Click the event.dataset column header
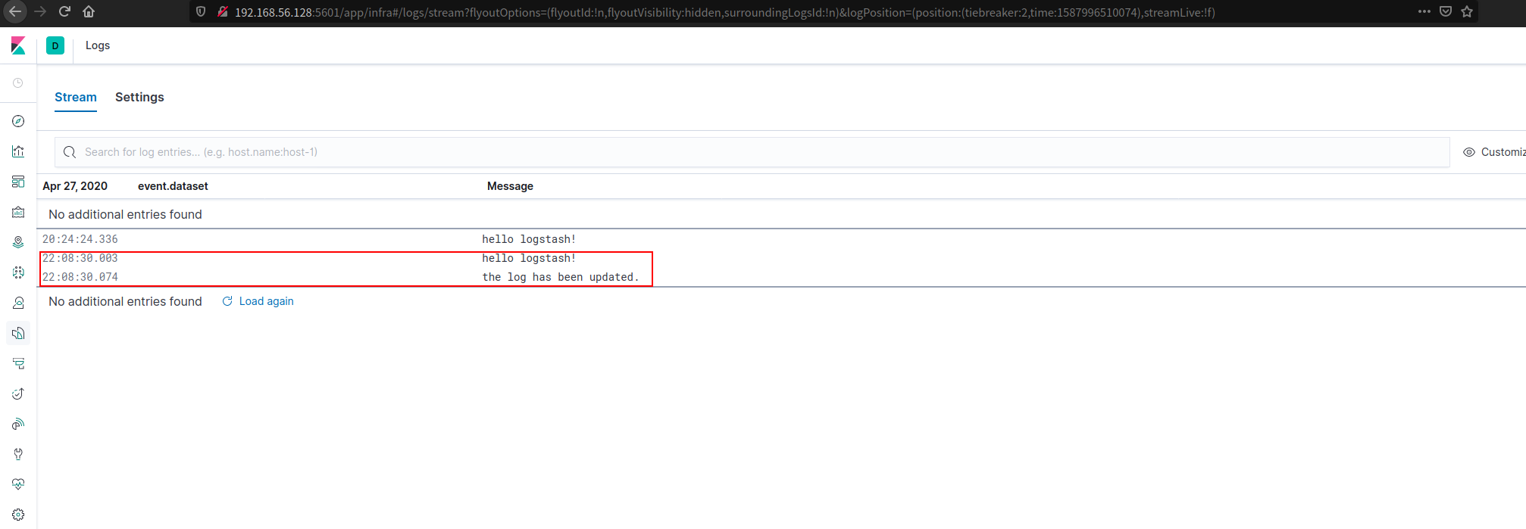Viewport: 1526px width, 529px height. pyautogui.click(x=173, y=186)
